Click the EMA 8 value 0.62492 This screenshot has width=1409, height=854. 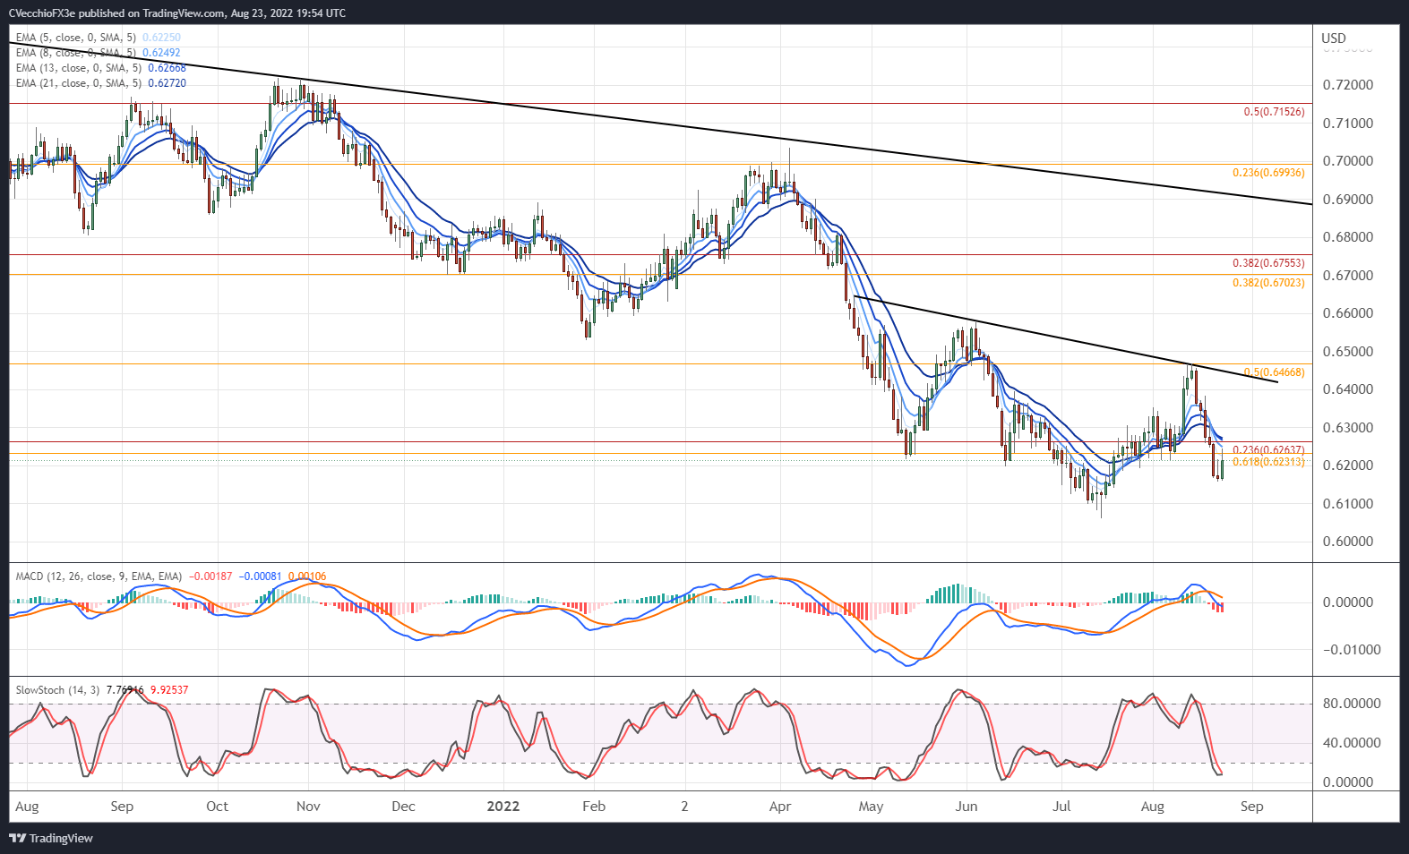pyautogui.click(x=162, y=53)
